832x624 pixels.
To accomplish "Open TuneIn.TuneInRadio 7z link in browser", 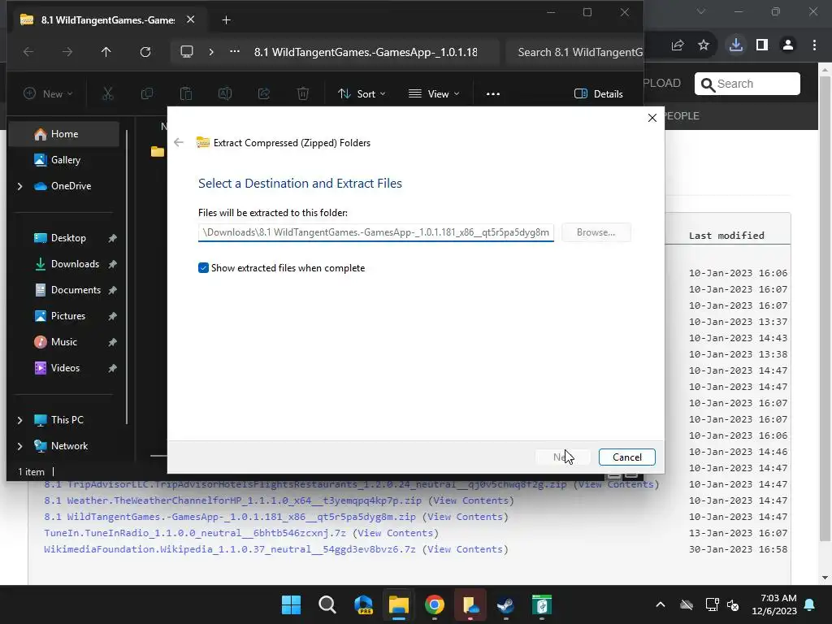I will pyautogui.click(x=195, y=533).
